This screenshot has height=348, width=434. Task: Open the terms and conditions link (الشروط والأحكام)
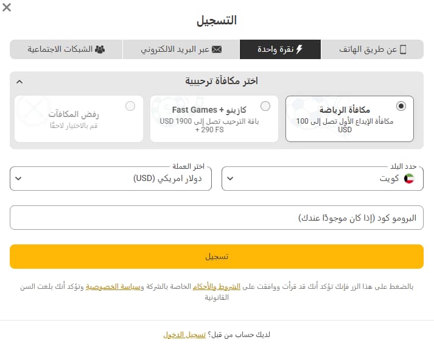217,286
